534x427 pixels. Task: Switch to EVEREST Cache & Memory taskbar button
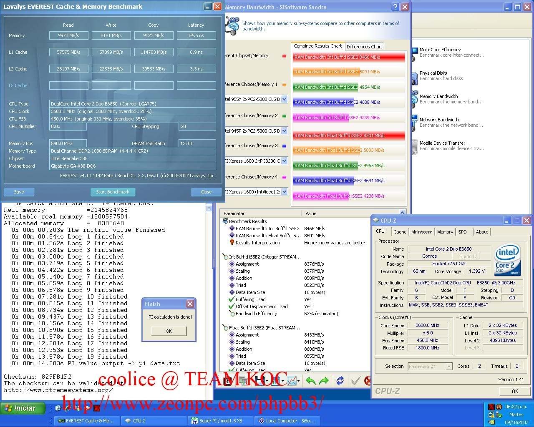(x=87, y=421)
